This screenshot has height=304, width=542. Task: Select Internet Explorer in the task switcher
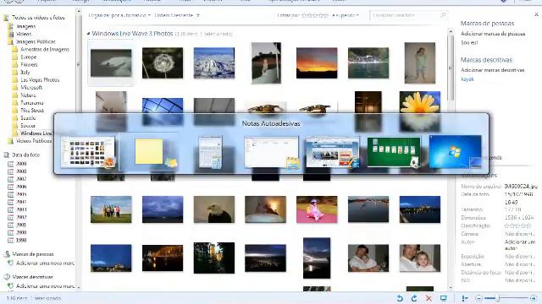pos(333,152)
